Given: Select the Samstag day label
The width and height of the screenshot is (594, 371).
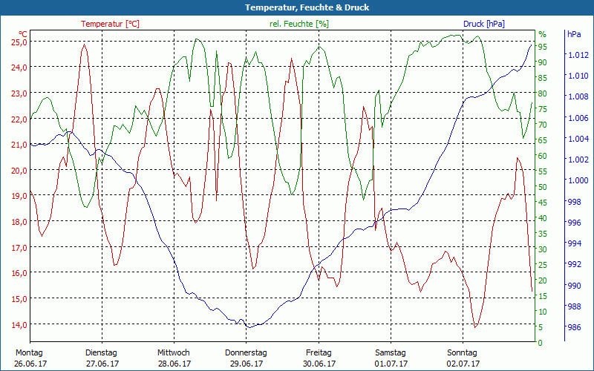Looking at the screenshot, I should pos(391,352).
